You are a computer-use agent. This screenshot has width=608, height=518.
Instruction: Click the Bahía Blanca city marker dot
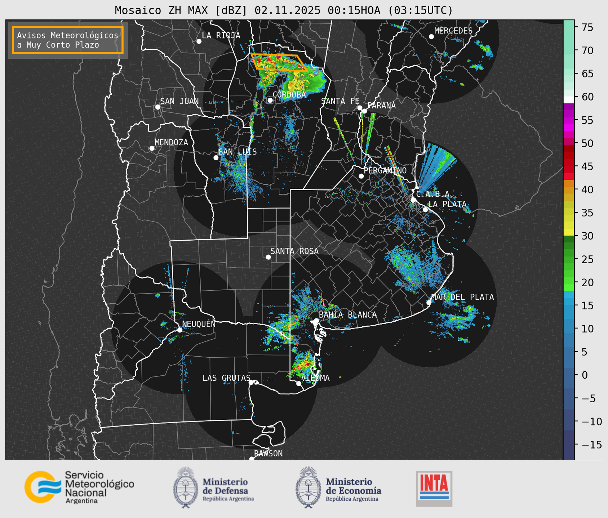click(316, 321)
